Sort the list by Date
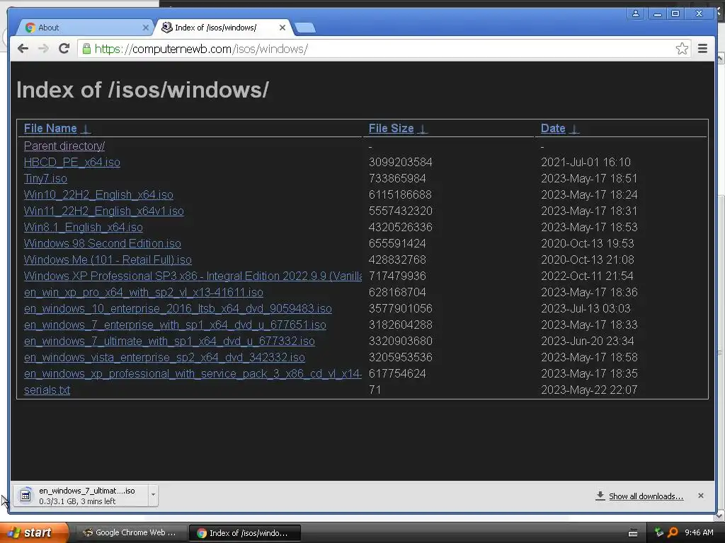 point(553,129)
